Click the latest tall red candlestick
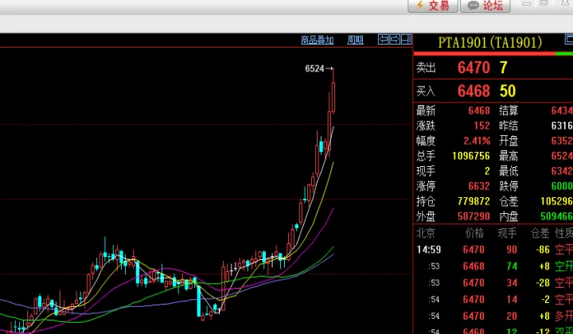Viewport: 573px width, 334px height. coord(333,97)
